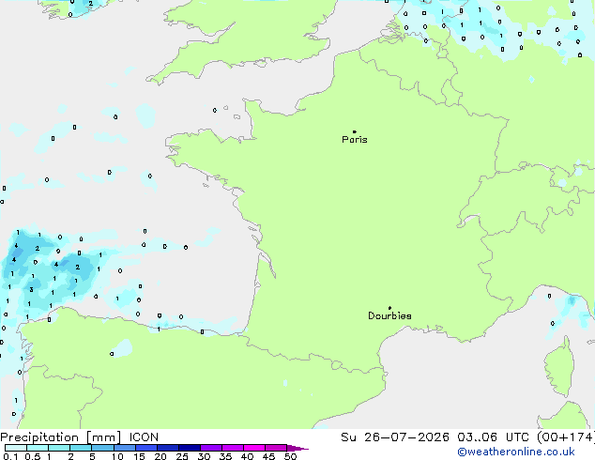The image size is (595, 460).
Task: Click the ICON model name label
Action: point(144,437)
